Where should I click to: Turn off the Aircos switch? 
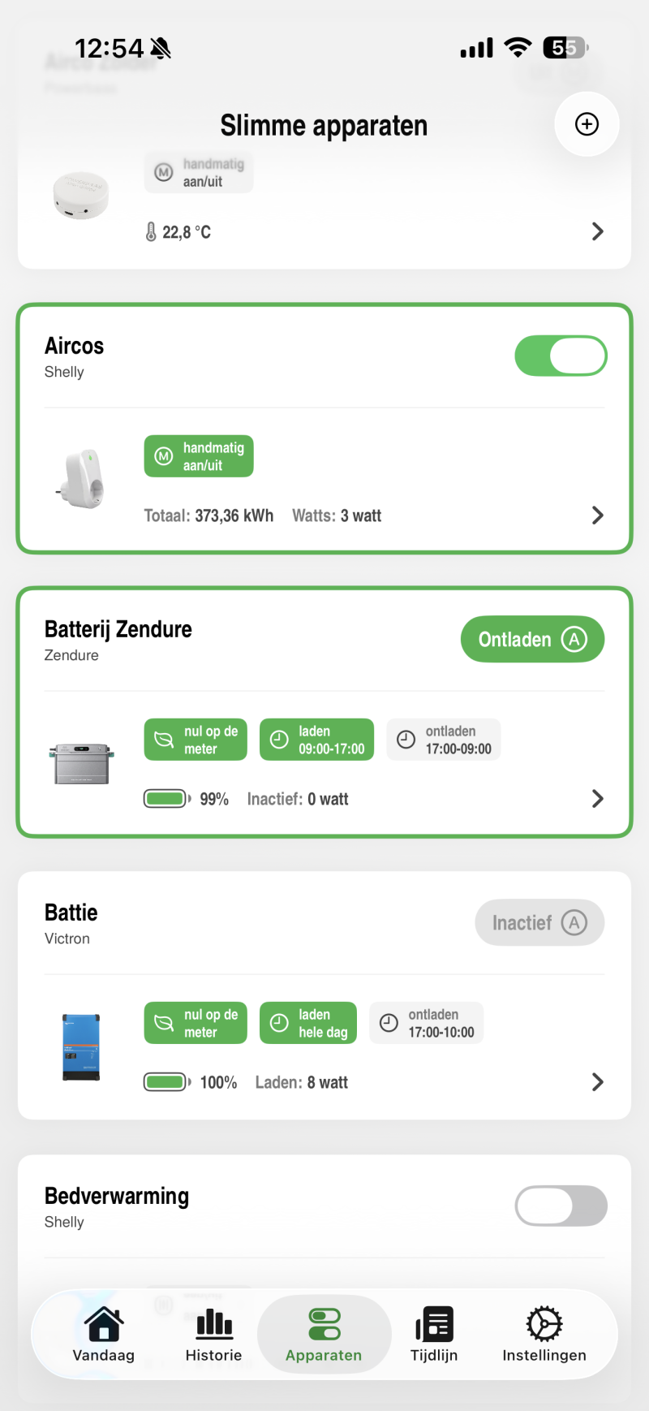(561, 356)
